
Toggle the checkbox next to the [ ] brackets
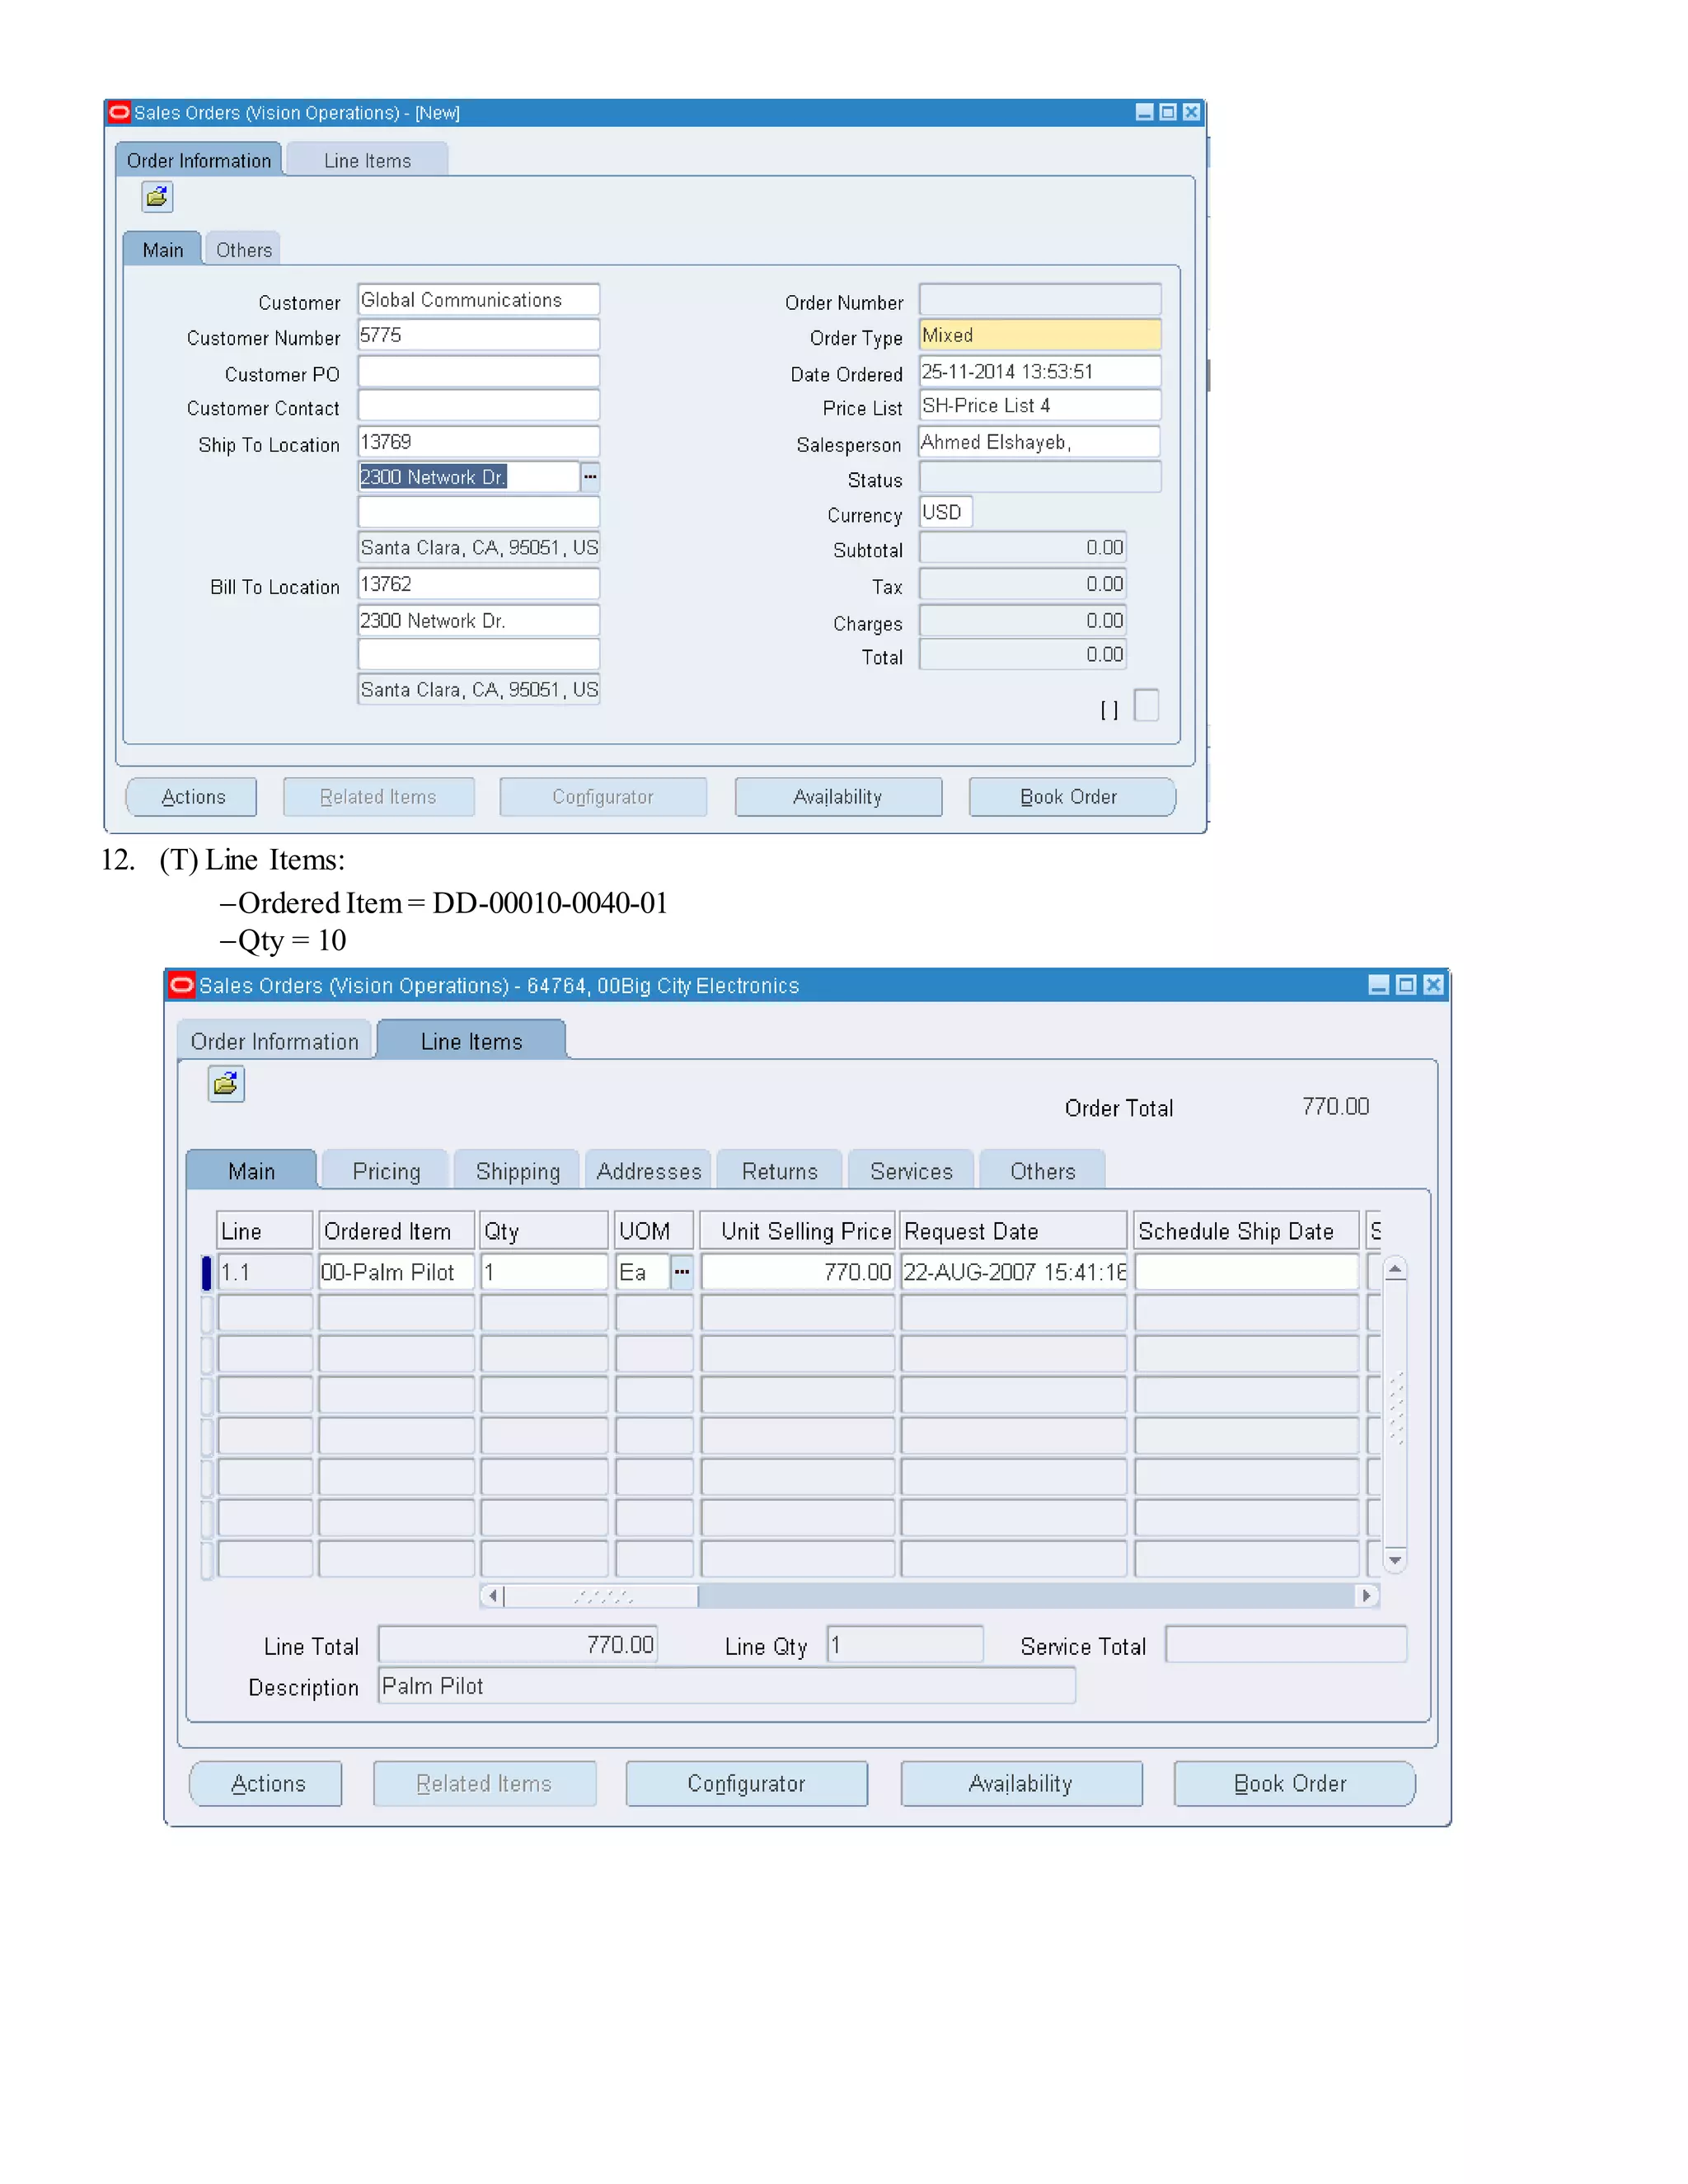pos(1146,705)
